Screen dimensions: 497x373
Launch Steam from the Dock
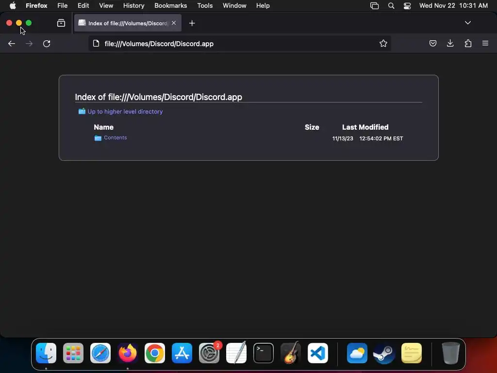pos(384,353)
